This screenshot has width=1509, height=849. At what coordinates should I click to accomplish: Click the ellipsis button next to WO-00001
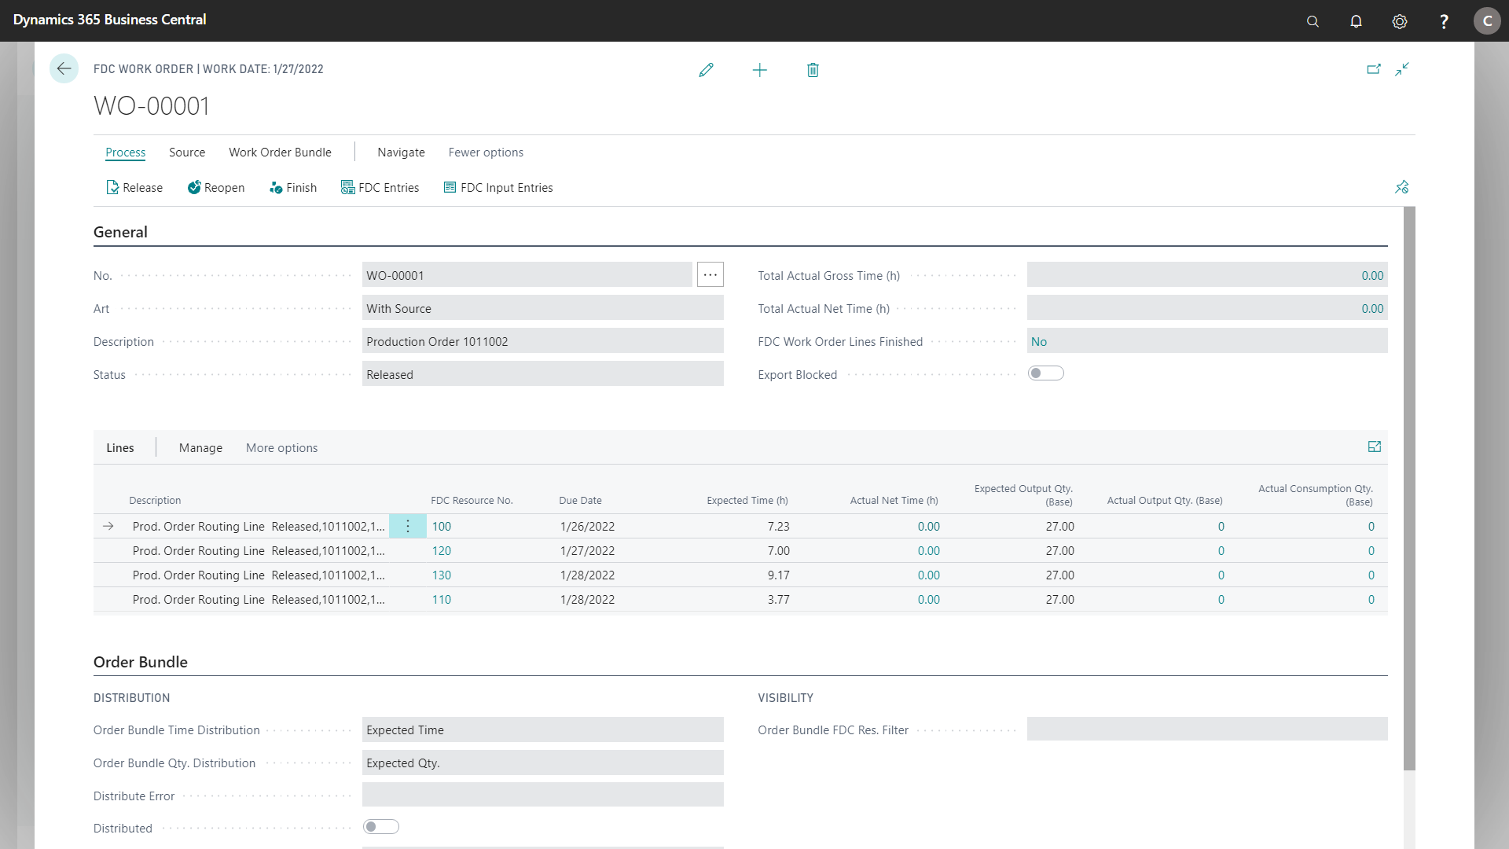point(711,274)
